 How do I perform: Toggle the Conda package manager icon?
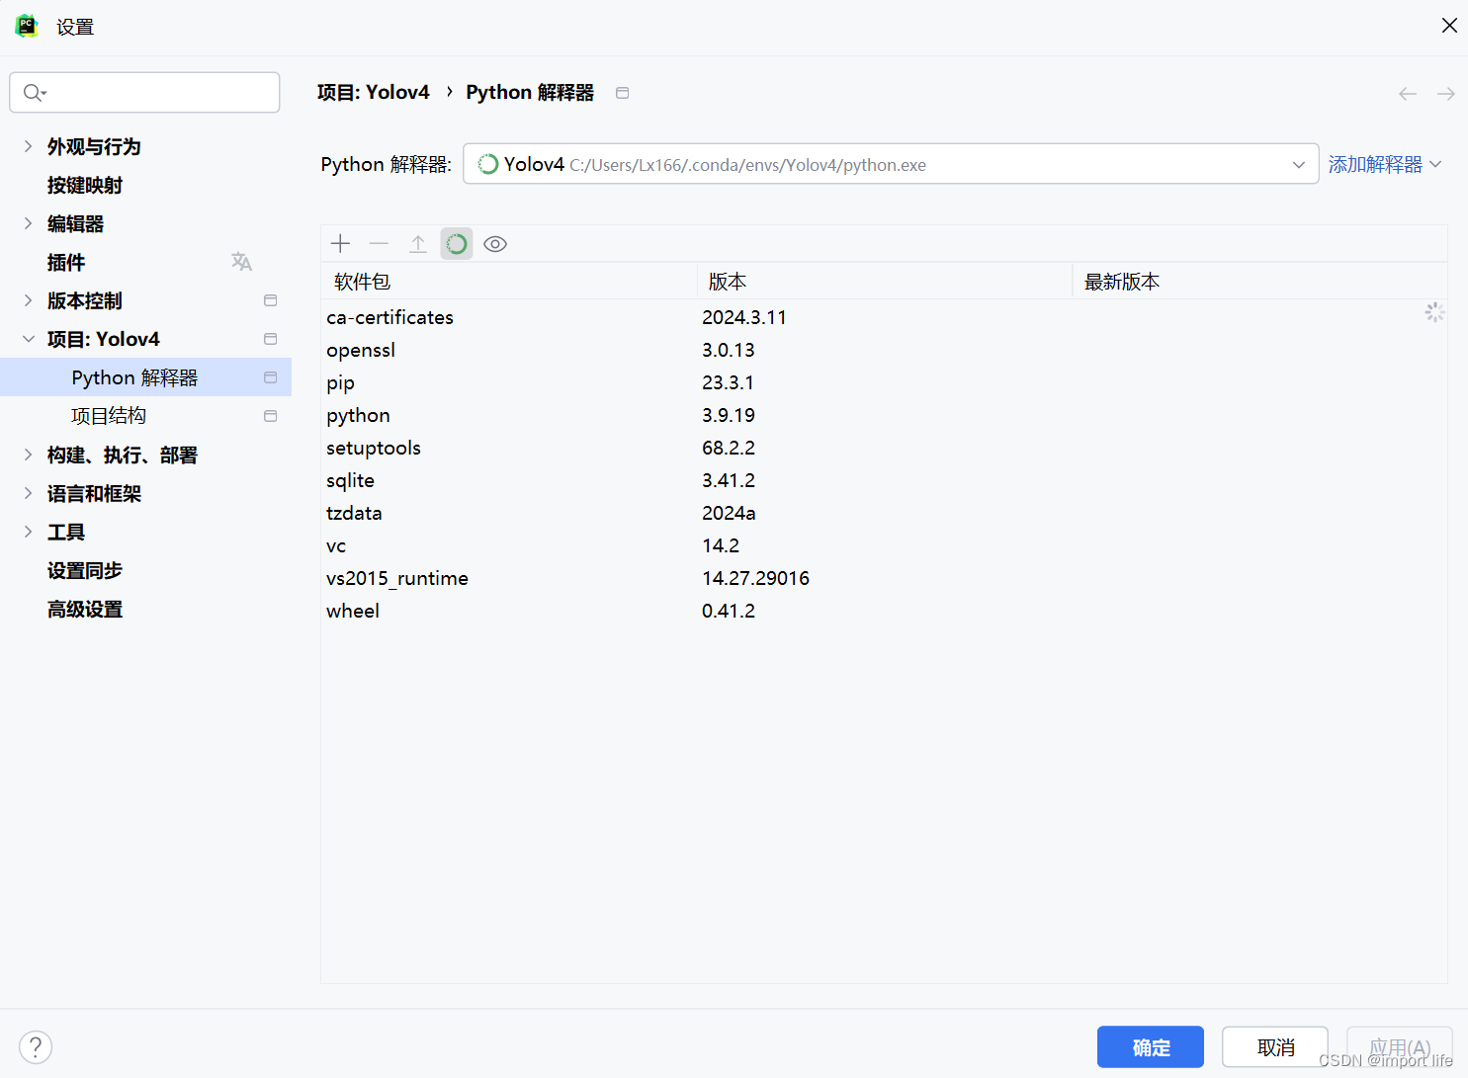(x=457, y=244)
